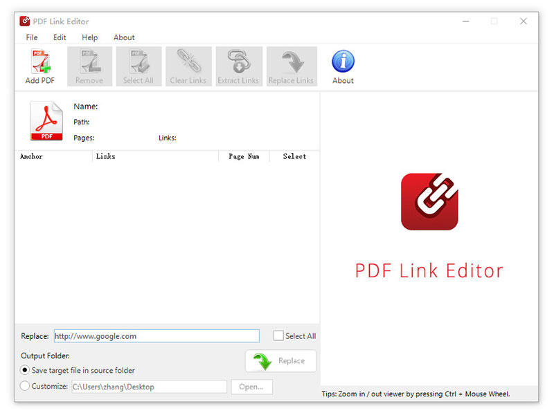This screenshot has height=415, width=554.
Task: Click the Replace URL input field
Action: pos(156,335)
